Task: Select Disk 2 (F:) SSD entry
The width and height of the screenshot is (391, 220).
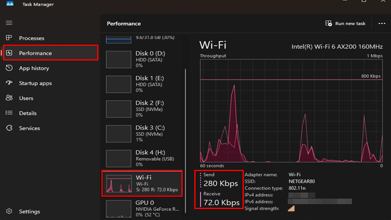Action: 142,109
